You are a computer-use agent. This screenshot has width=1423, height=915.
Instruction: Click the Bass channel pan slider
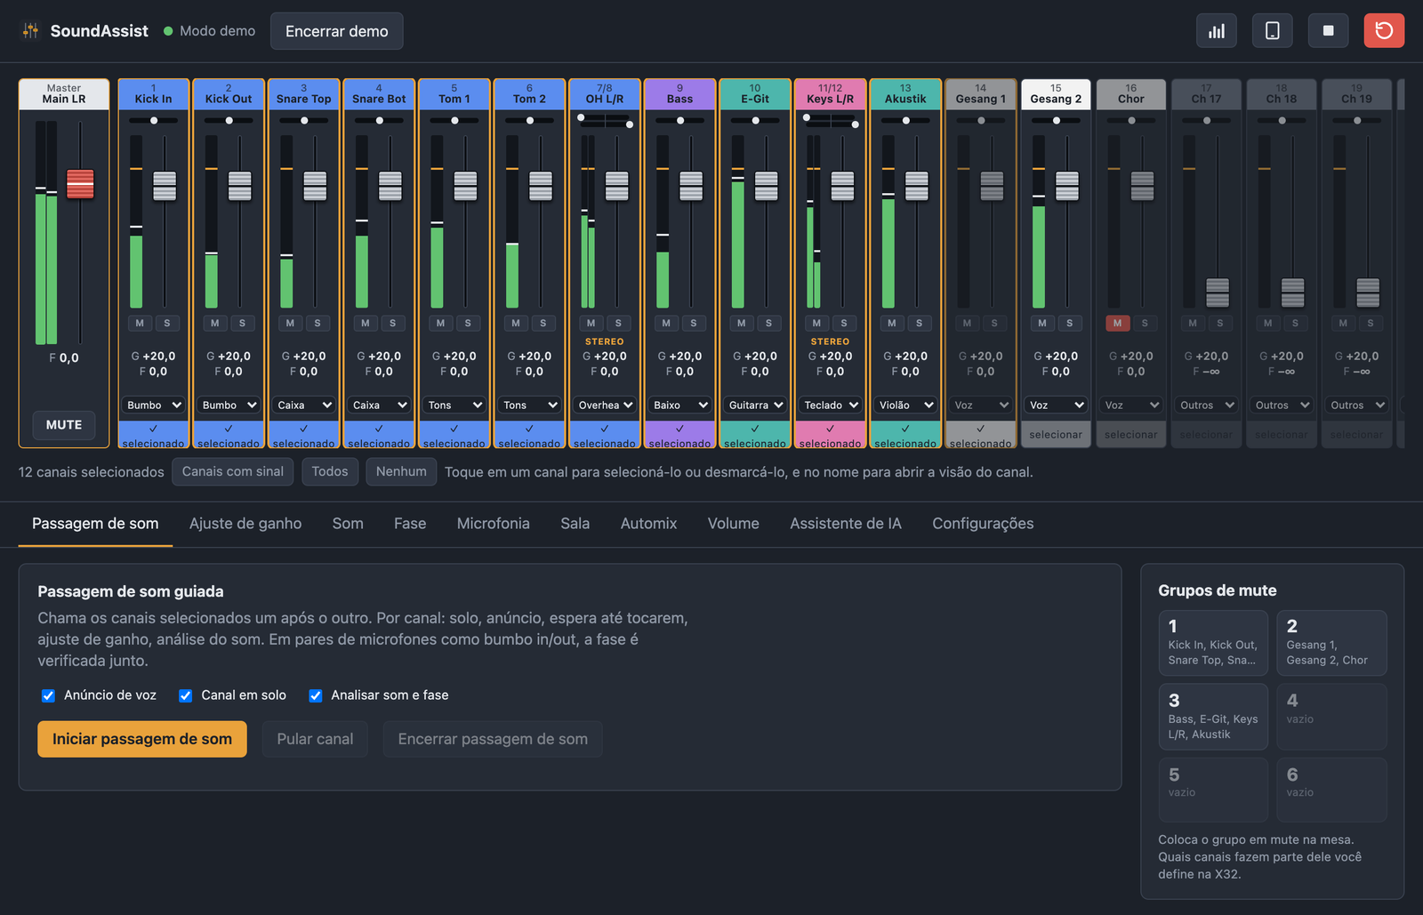pyautogui.click(x=680, y=120)
